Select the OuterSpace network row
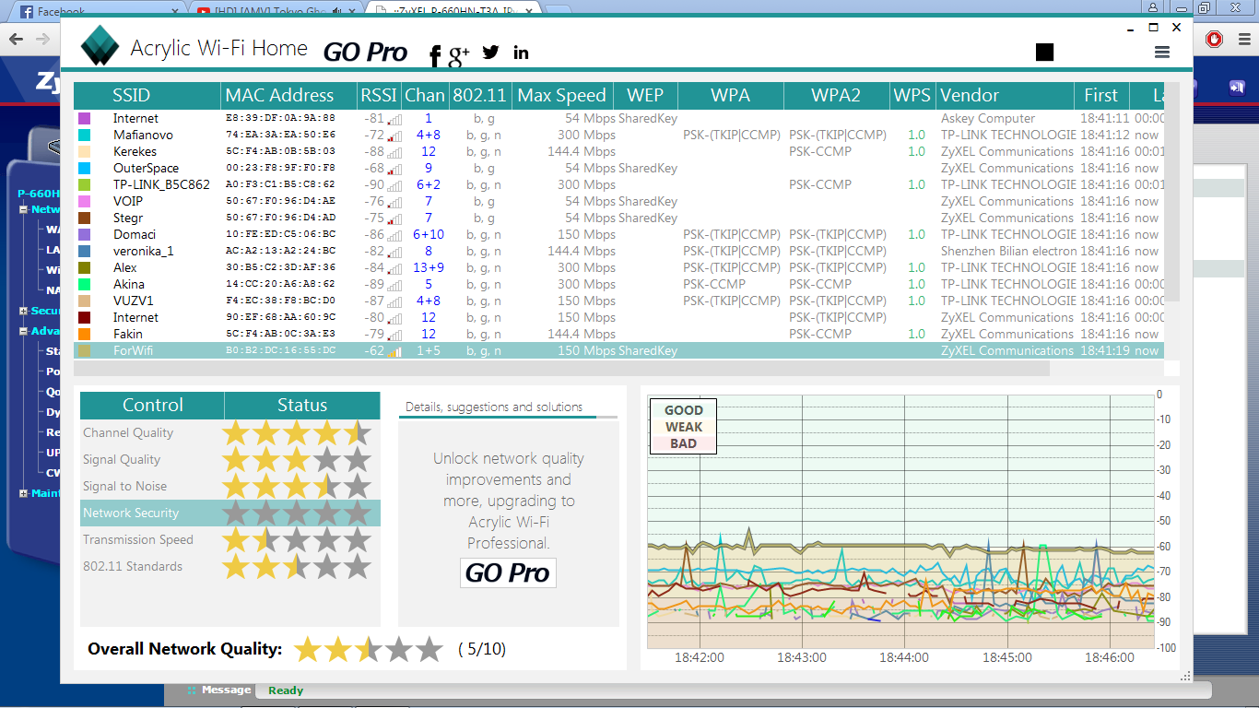1259x708 pixels. (146, 169)
